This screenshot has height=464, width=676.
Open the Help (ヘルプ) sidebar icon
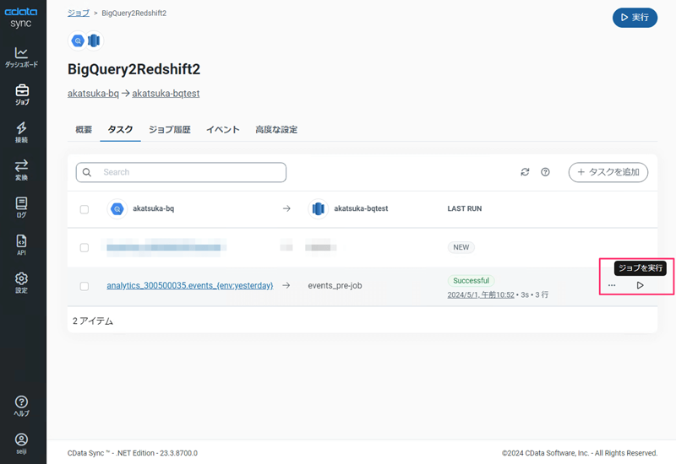(21, 406)
